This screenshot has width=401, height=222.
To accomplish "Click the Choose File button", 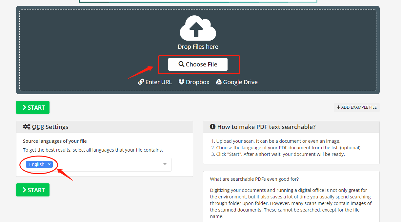I will 198,64.
